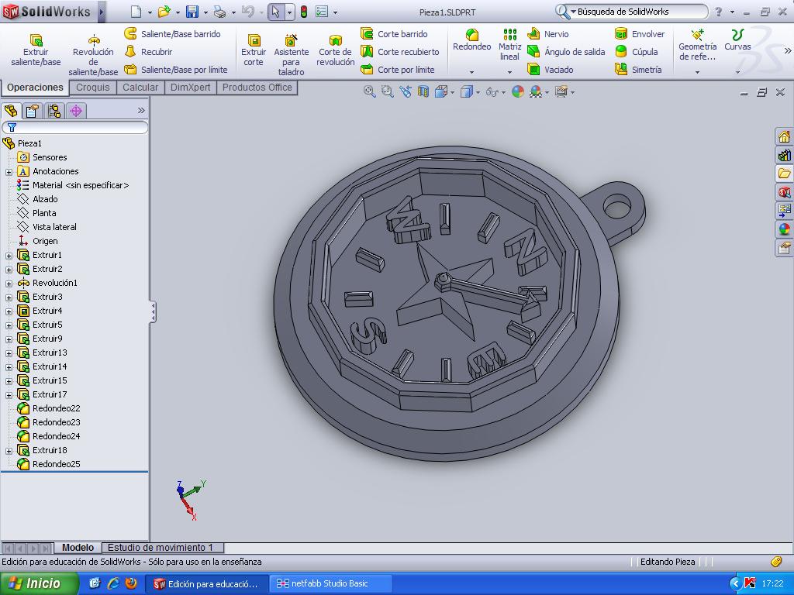Expand the Anotaciones tree folder
This screenshot has width=794, height=595.
[x=9, y=171]
